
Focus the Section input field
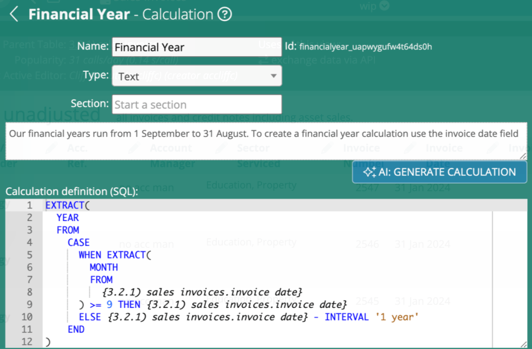click(197, 104)
